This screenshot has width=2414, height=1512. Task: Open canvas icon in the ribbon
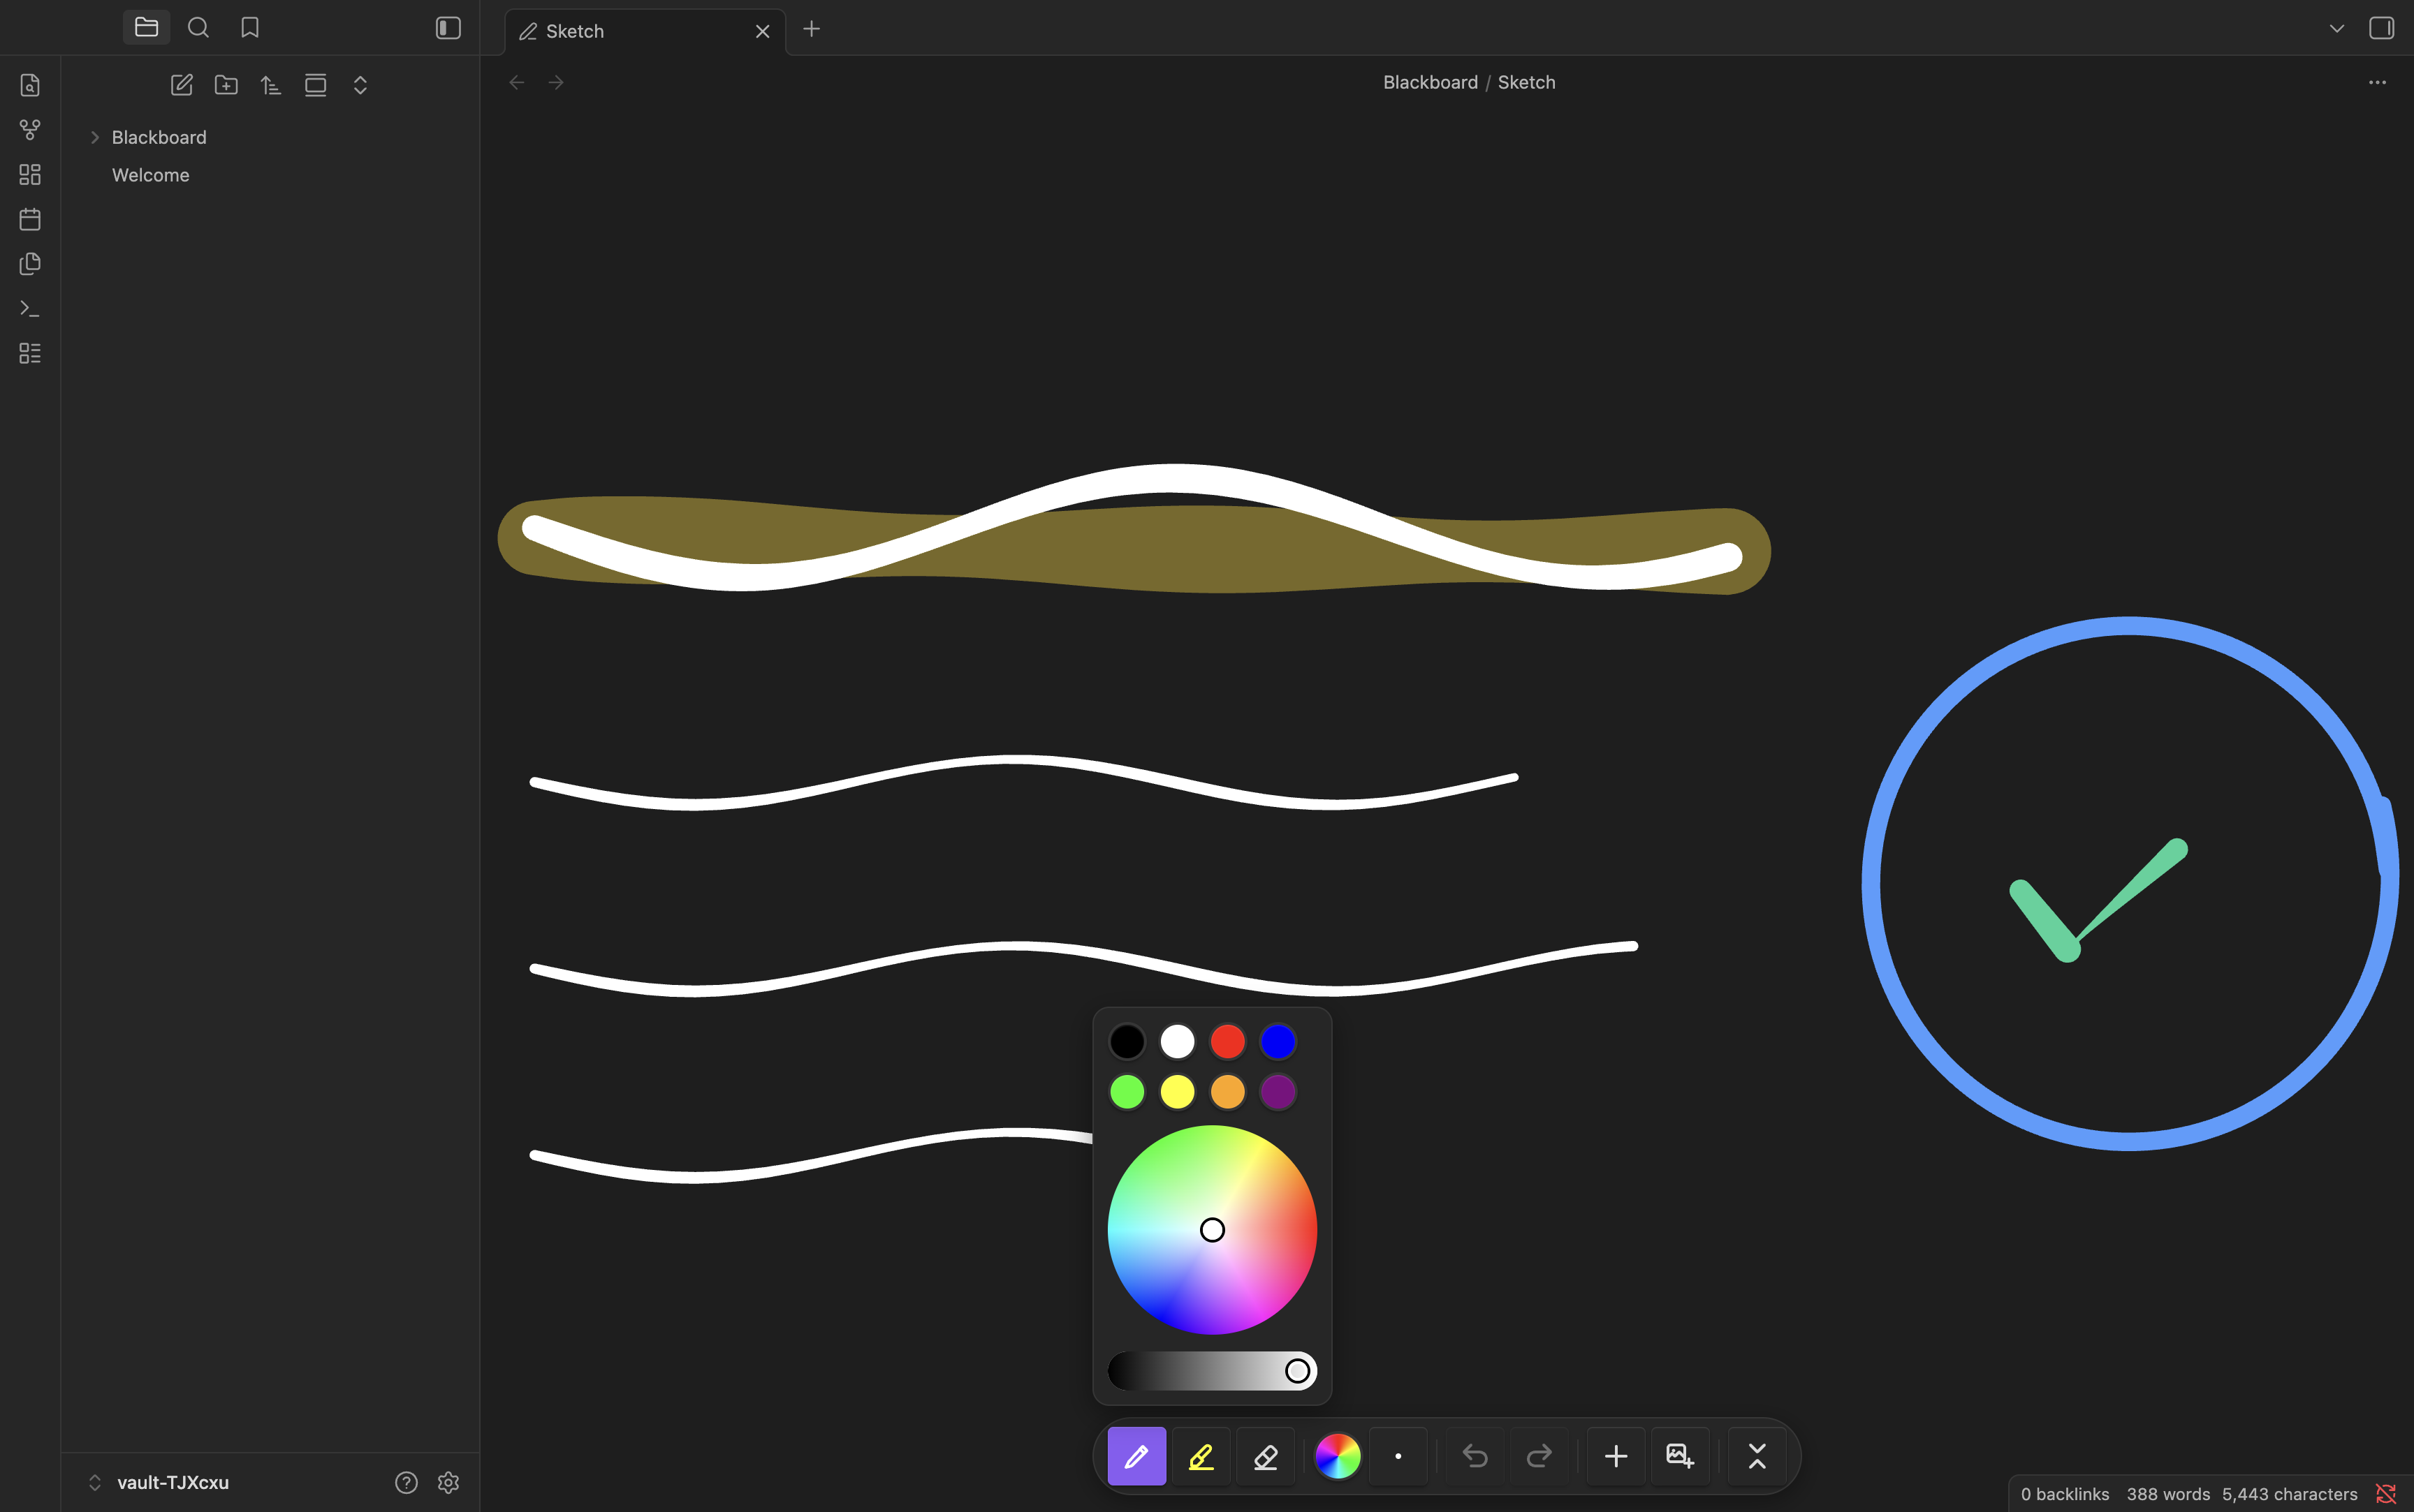(30, 175)
